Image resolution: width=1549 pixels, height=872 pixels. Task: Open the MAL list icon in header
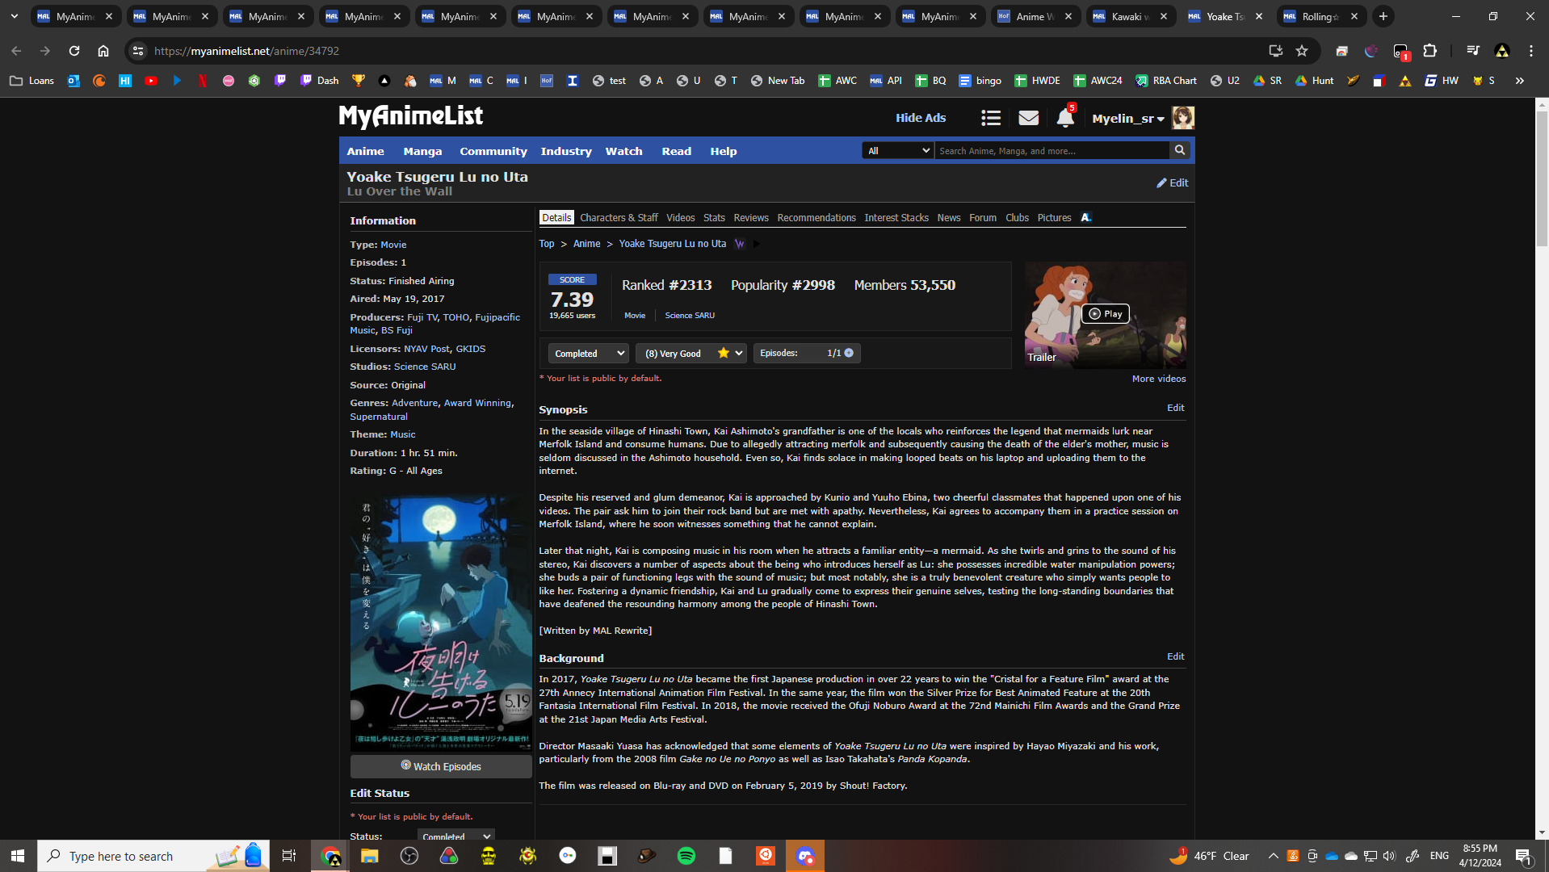coord(991,118)
